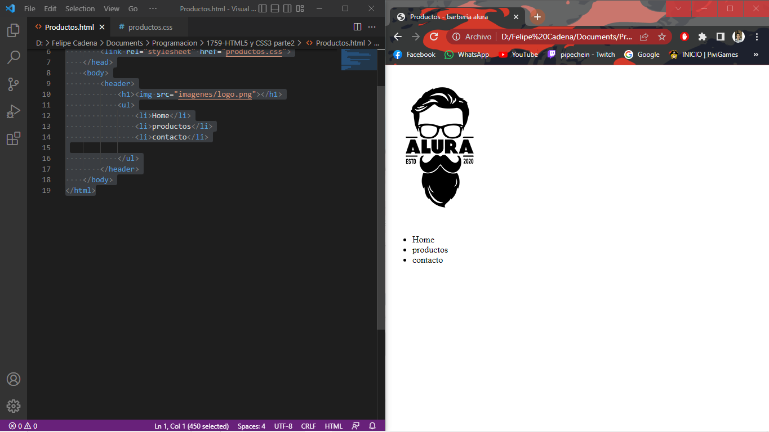
Task: Toggle the secondary side bar layout icon
Action: pyautogui.click(x=287, y=8)
